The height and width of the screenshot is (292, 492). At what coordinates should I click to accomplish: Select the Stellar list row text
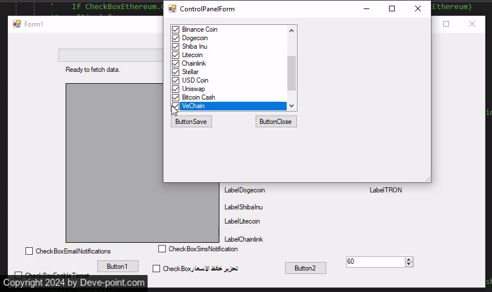coord(190,72)
